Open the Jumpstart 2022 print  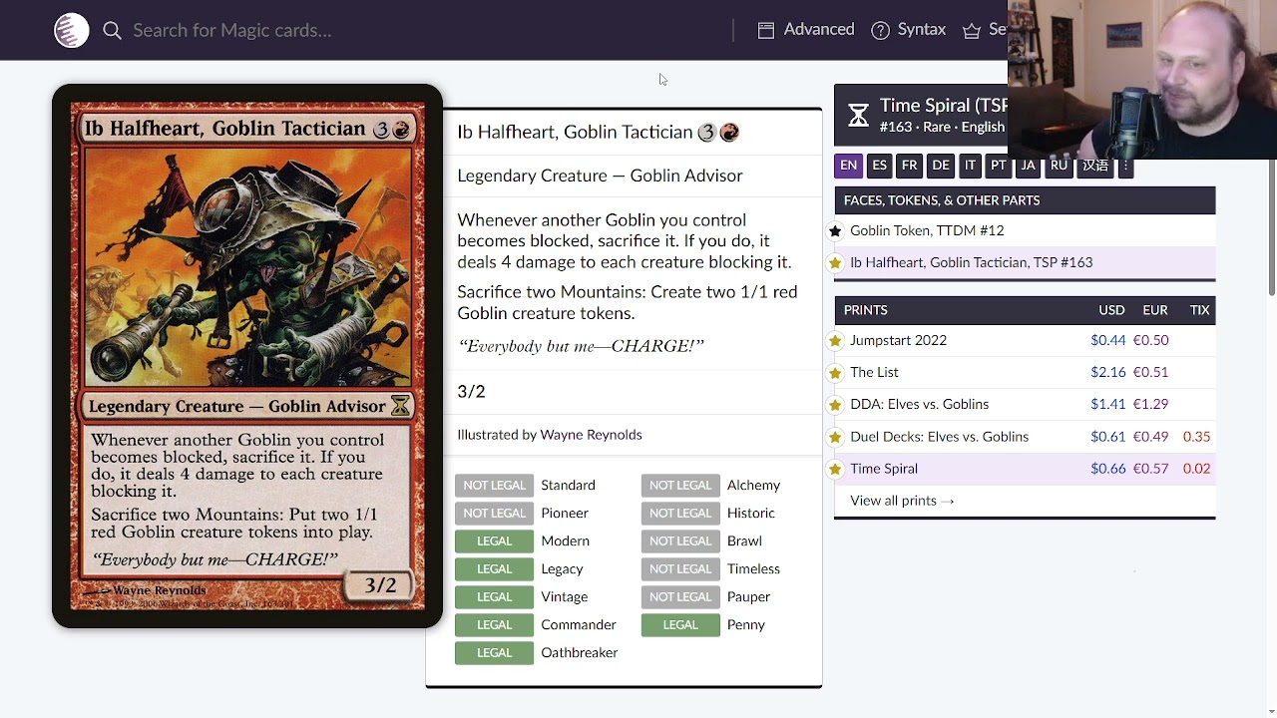(898, 340)
